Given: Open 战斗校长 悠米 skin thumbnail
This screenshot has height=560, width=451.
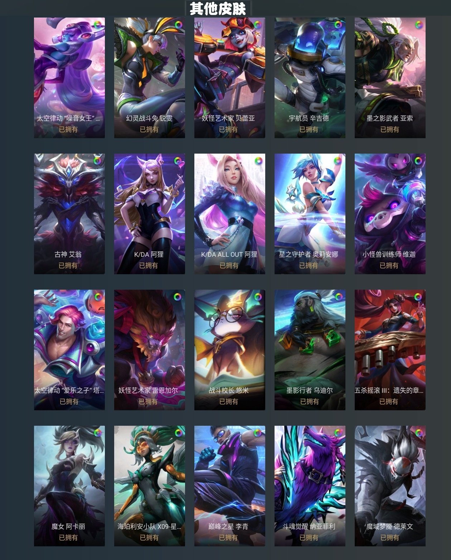Looking at the screenshot, I should (230, 350).
